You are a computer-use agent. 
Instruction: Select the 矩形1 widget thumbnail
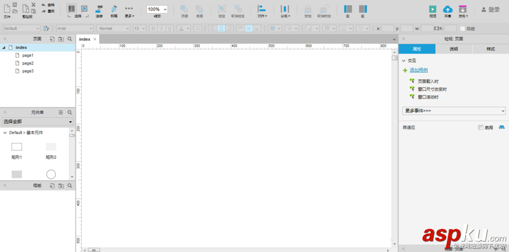[x=17, y=147]
